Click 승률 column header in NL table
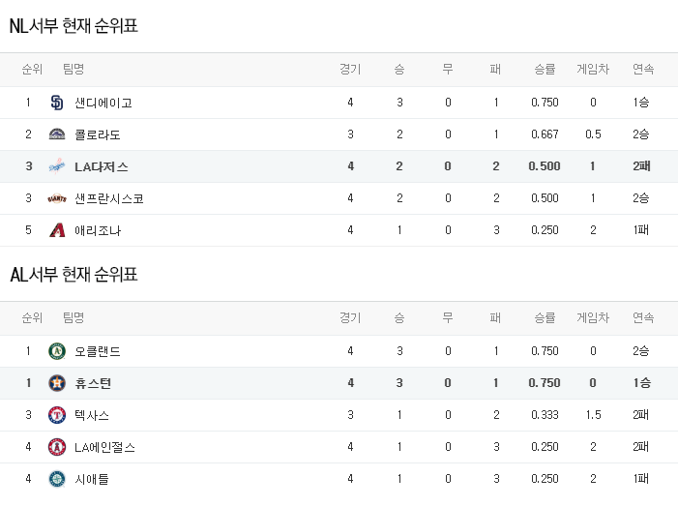 [x=545, y=70]
